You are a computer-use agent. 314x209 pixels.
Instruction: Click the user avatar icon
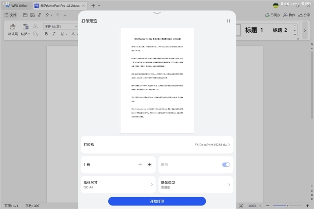pos(276,5)
